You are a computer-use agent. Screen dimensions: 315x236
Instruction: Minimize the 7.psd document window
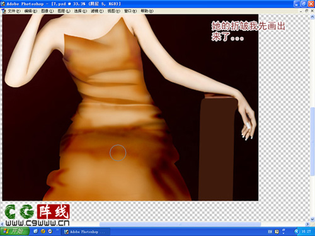click(x=301, y=11)
